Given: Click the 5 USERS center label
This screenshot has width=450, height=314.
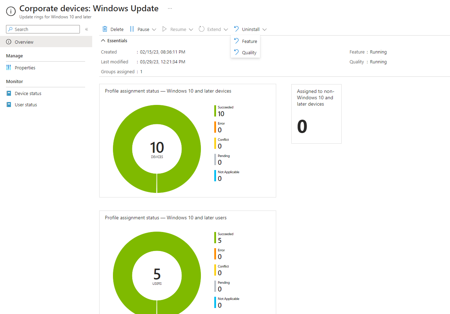Looking at the screenshot, I should 157,276.
